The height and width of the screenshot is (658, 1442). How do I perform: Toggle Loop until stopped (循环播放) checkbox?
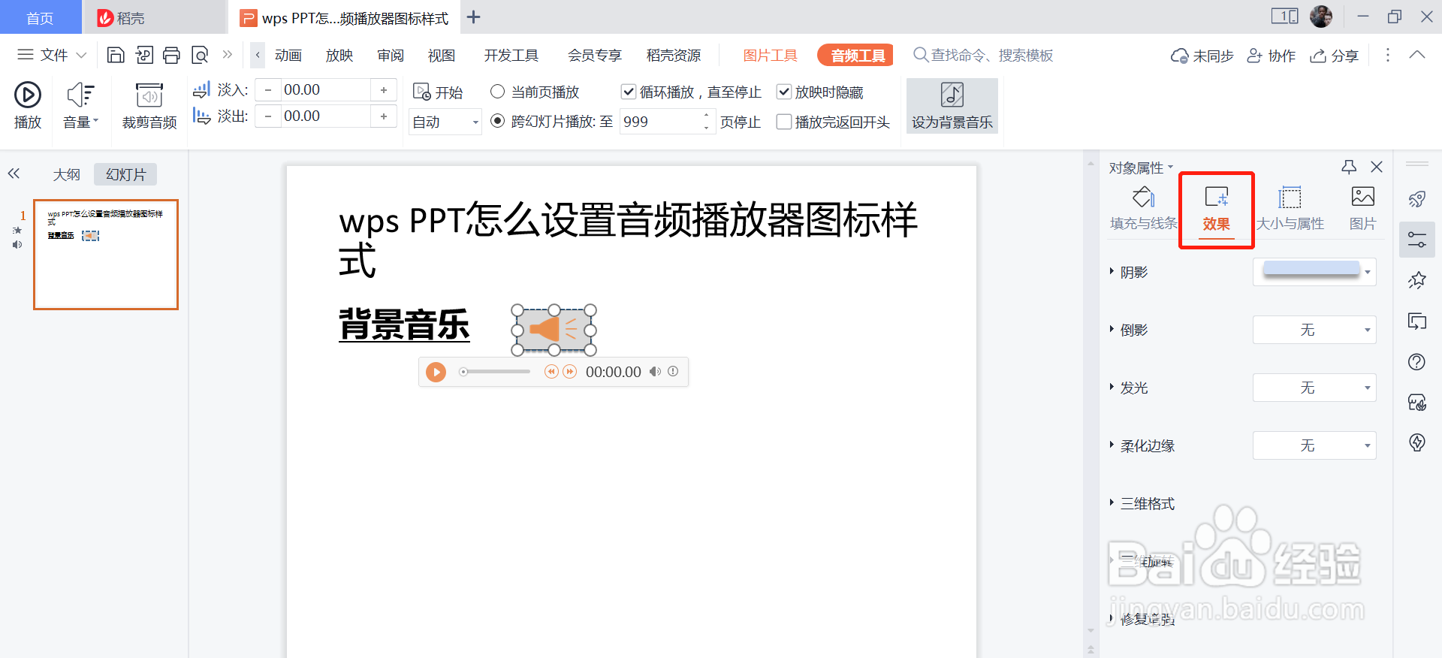629,92
